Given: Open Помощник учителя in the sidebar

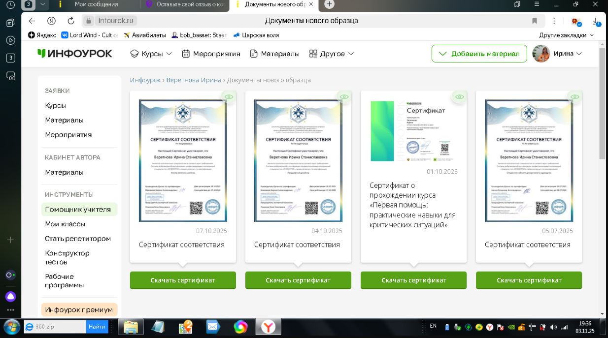Looking at the screenshot, I should tap(78, 210).
